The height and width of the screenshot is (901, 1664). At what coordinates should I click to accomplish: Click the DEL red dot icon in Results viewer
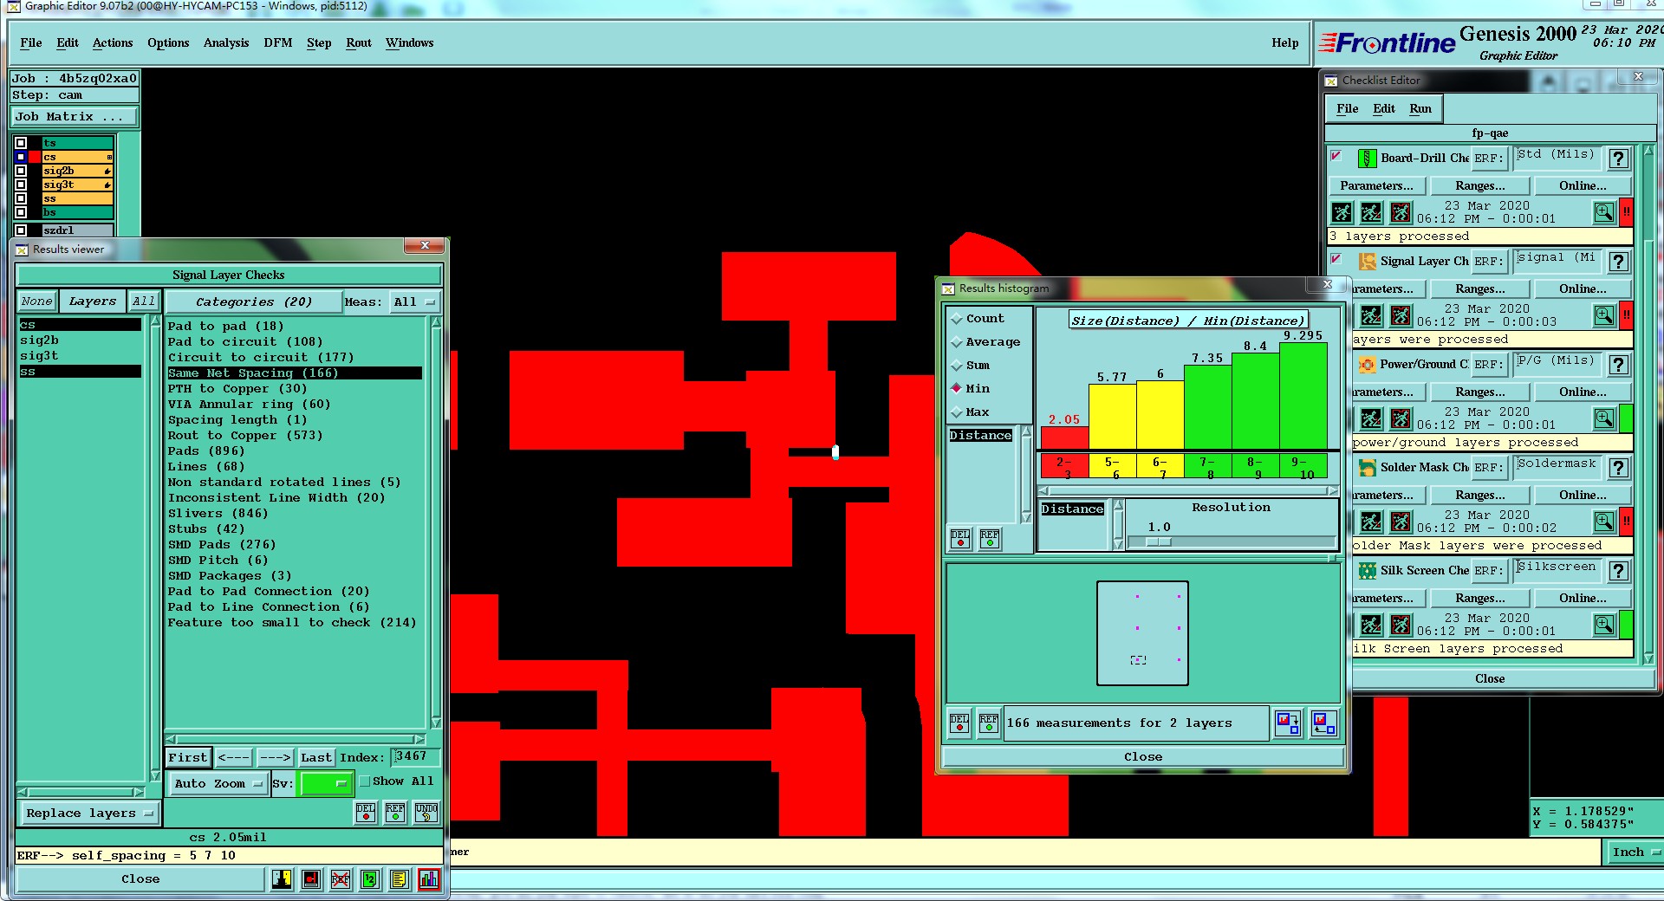[366, 812]
